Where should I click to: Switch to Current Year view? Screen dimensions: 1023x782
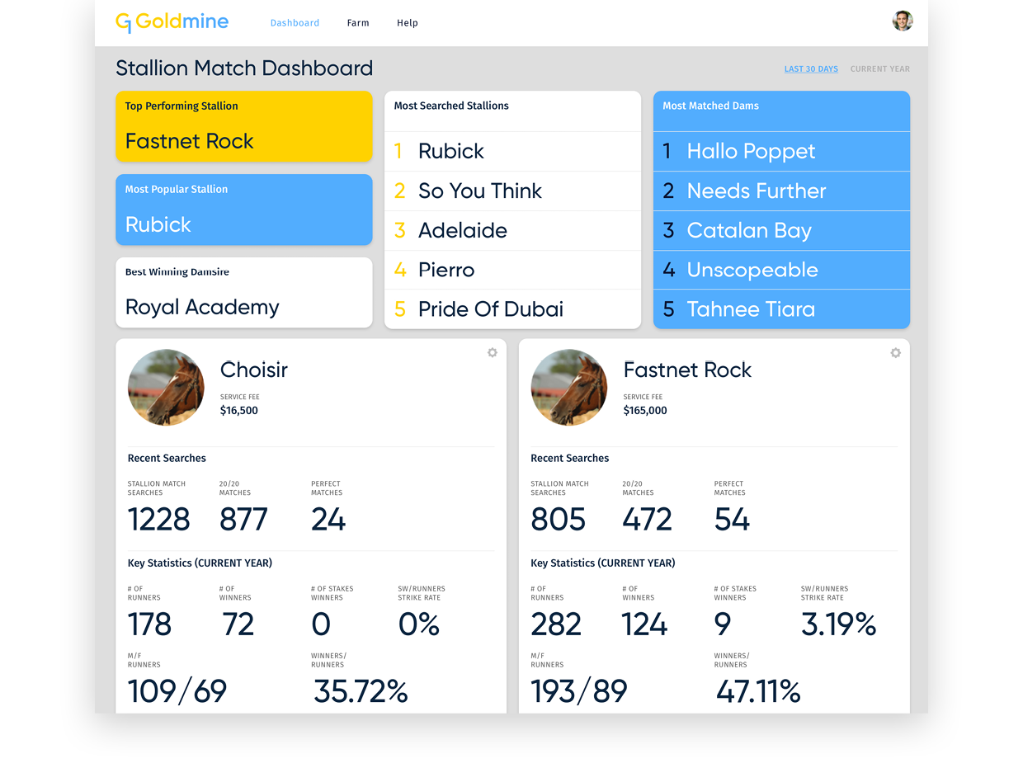[880, 69]
